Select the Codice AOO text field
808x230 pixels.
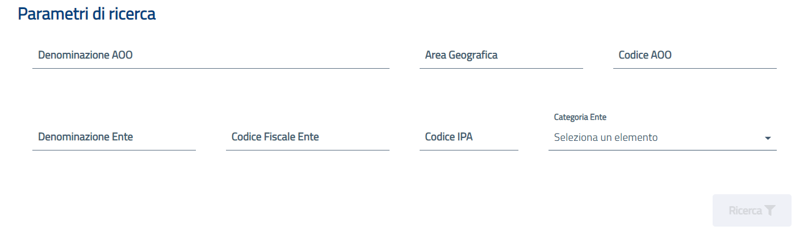694,56
